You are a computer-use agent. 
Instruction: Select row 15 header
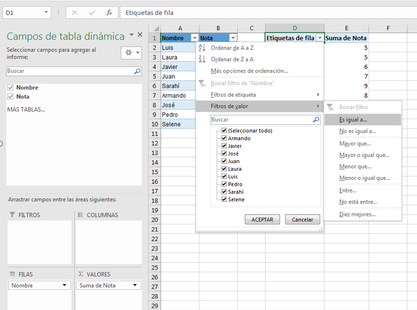click(154, 172)
